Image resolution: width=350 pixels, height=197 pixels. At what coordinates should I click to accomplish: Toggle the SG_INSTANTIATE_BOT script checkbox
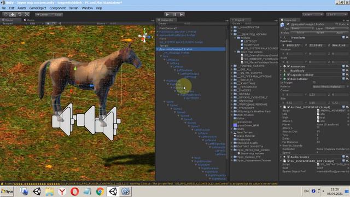288,161
